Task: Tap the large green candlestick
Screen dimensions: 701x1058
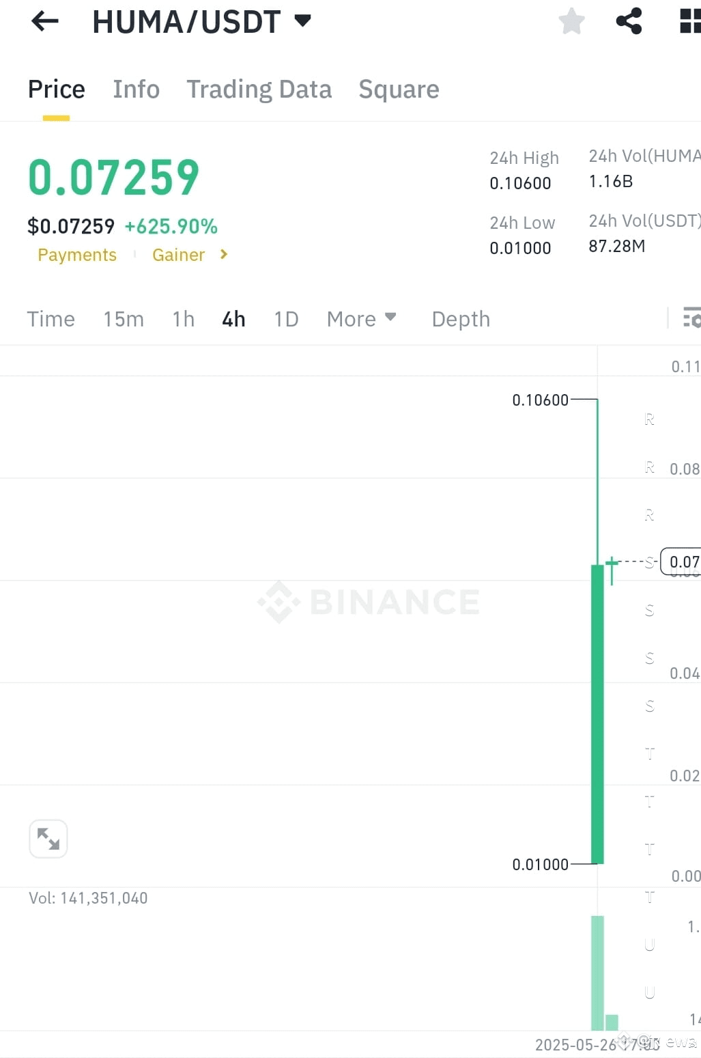Action: (597, 714)
